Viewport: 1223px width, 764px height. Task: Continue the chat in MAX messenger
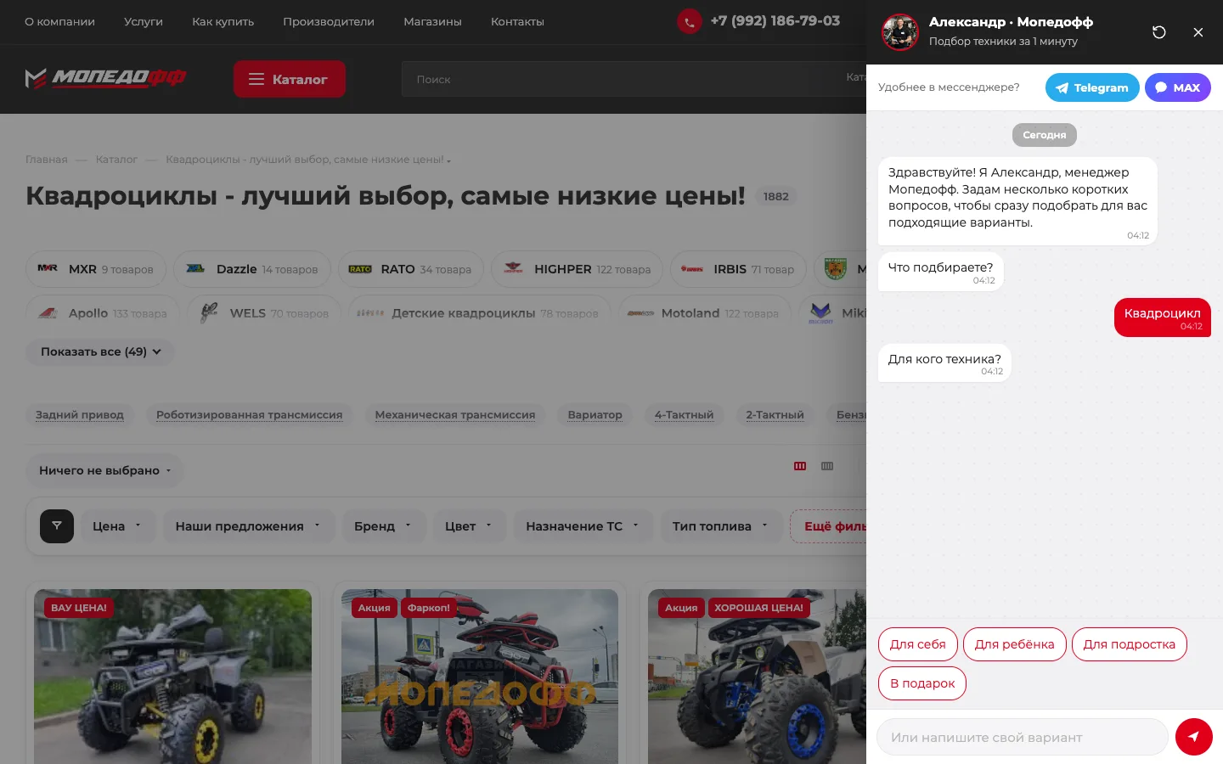[x=1177, y=87]
